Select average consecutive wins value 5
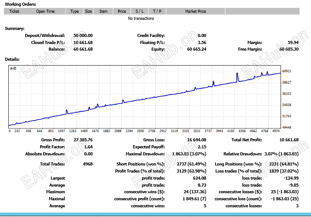The image size is (311, 217). click(205, 206)
